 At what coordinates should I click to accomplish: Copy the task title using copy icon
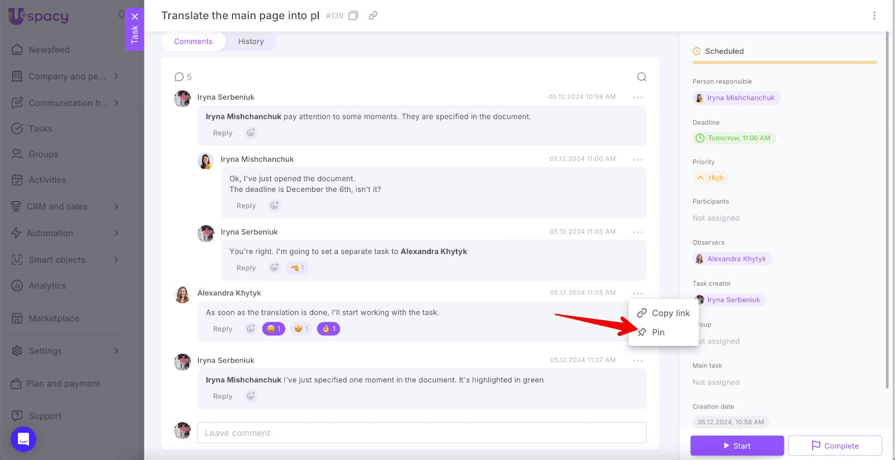pos(353,16)
